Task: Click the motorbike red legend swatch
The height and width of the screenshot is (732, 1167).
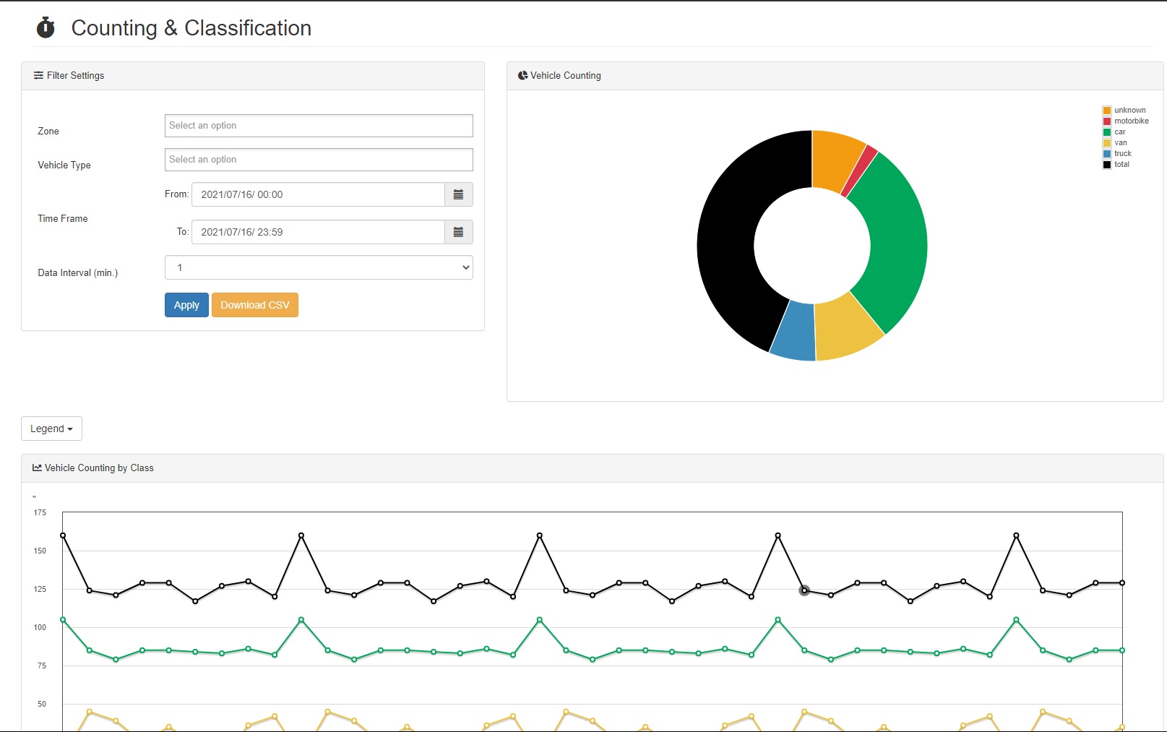Action: [x=1106, y=121]
